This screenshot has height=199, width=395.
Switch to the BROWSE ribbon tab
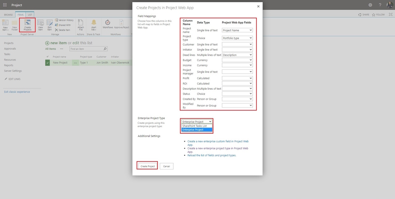8,15
